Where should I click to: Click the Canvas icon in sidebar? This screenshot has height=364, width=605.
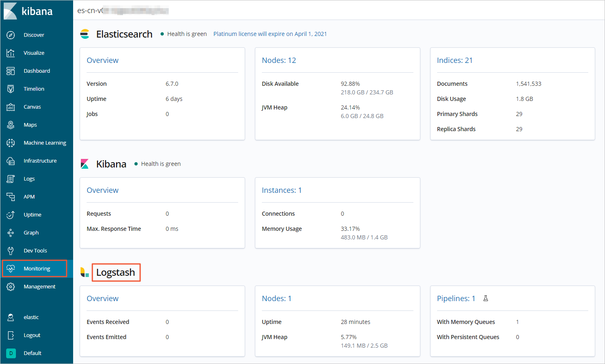(x=11, y=107)
